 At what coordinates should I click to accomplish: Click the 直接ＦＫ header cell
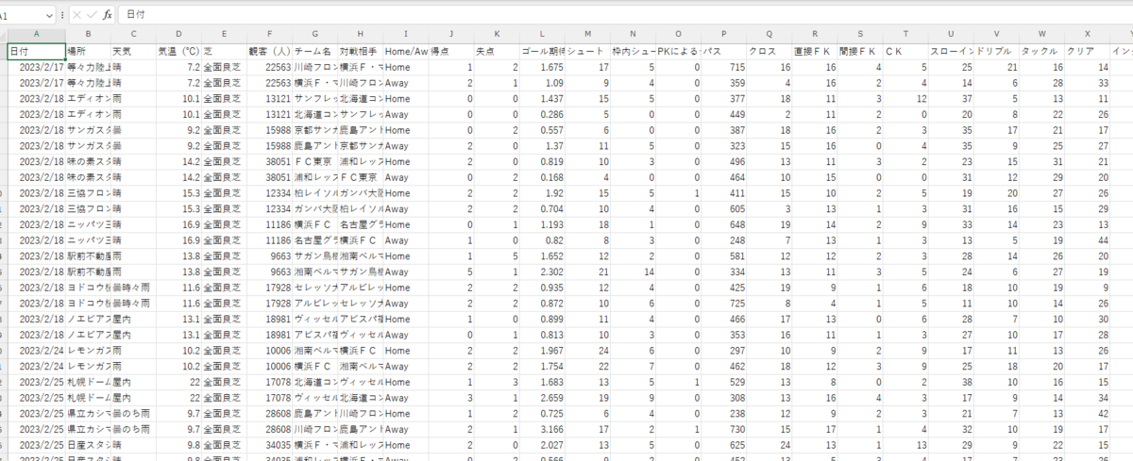[x=814, y=50]
